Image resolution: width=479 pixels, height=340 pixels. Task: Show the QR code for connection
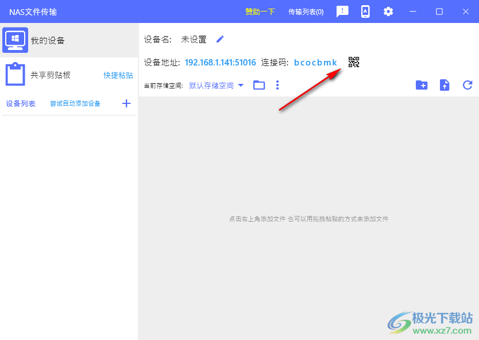[x=354, y=62]
